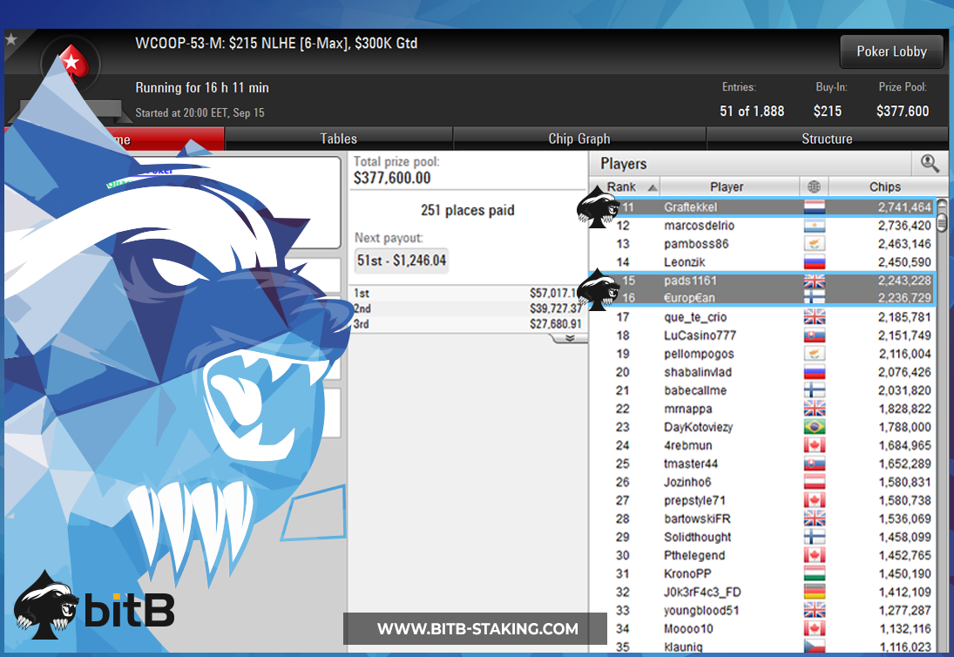
Task: Click the Hungary flag beside KronoPP
Action: [814, 573]
